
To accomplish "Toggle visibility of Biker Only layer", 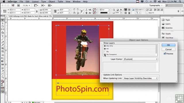I will click(105, 46).
